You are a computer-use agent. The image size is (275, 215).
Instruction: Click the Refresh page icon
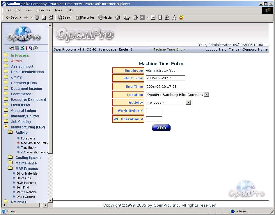pyautogui.click(x=44, y=17)
